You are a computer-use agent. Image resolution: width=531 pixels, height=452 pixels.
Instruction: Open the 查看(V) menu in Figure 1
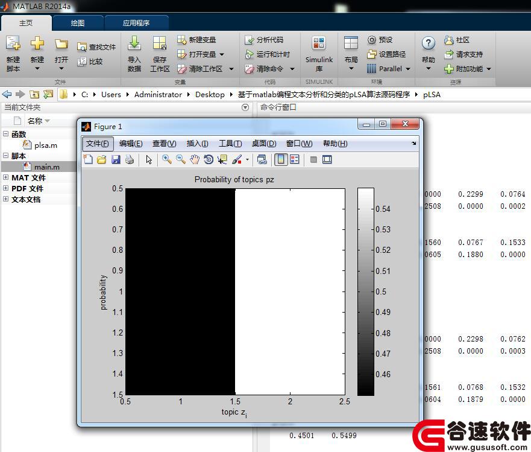coord(164,144)
